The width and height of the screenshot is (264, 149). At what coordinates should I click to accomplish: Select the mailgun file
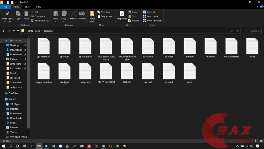[190, 48]
